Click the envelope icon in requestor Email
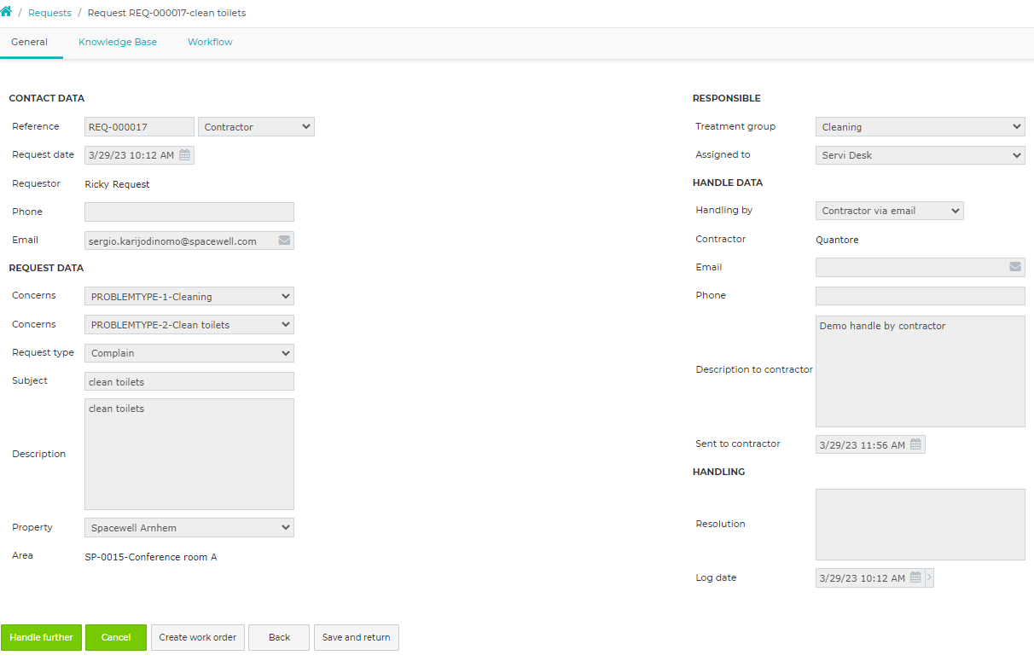Screen dimensions: 1034x667 click(284, 241)
